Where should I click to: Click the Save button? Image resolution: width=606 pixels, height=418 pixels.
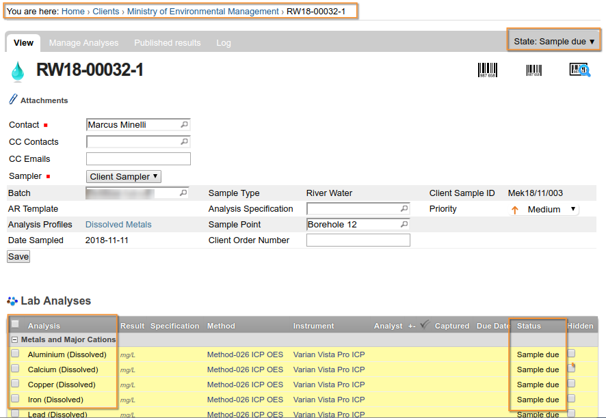coord(18,256)
